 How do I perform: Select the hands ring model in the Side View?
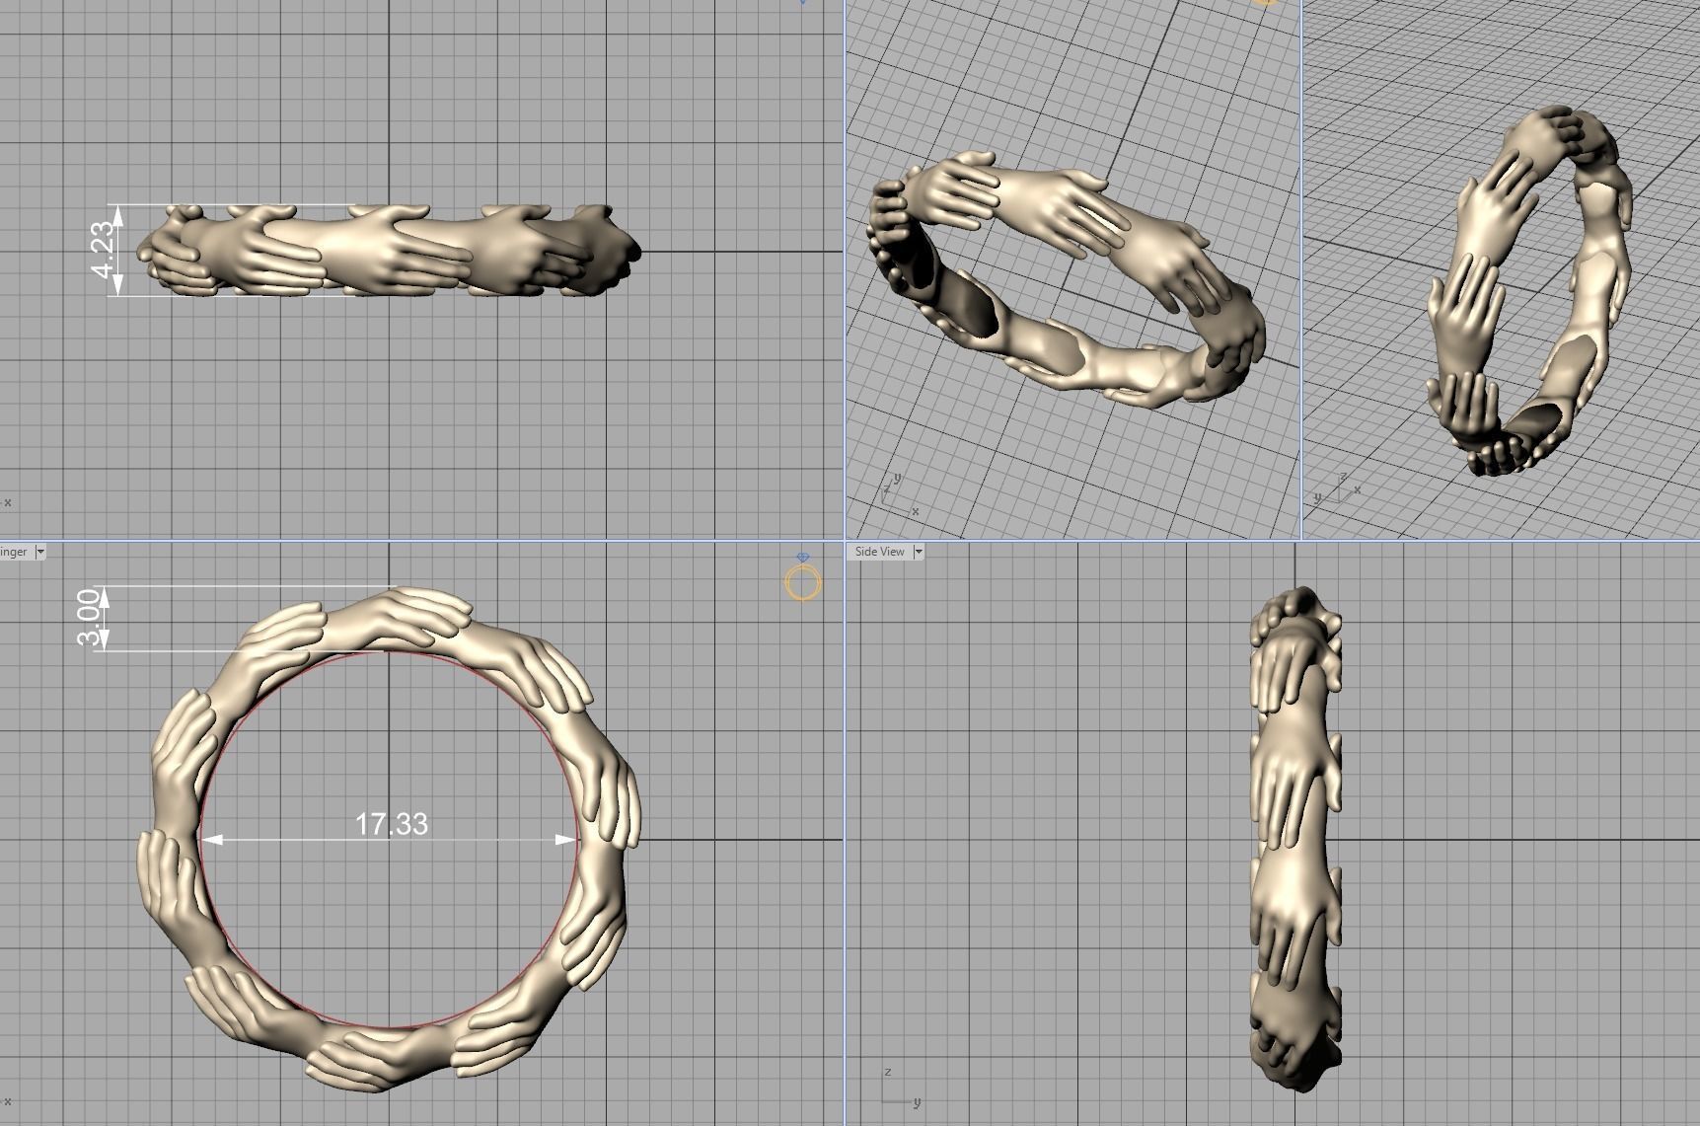(x=1296, y=841)
